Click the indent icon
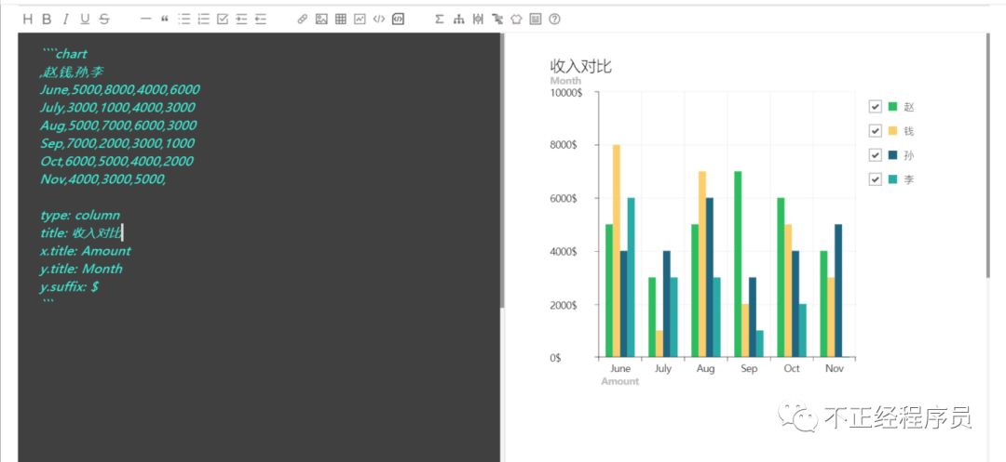This screenshot has width=1006, height=462. coord(241,20)
